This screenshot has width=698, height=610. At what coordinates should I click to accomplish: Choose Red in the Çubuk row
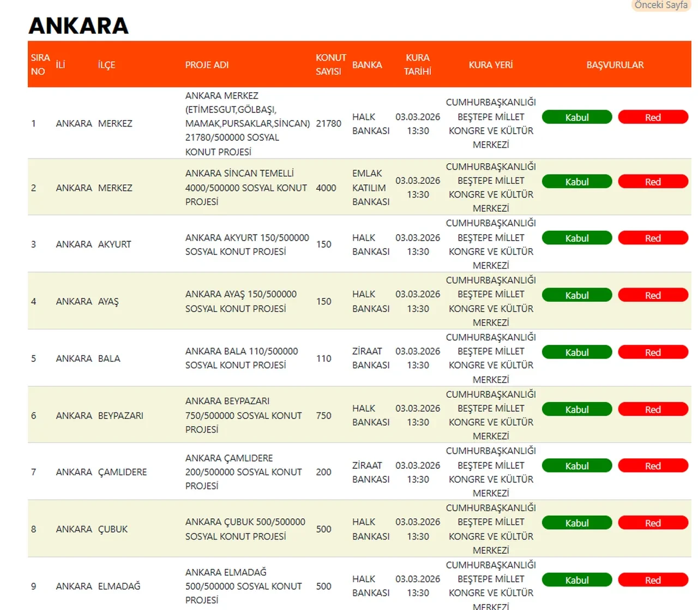[x=653, y=523]
